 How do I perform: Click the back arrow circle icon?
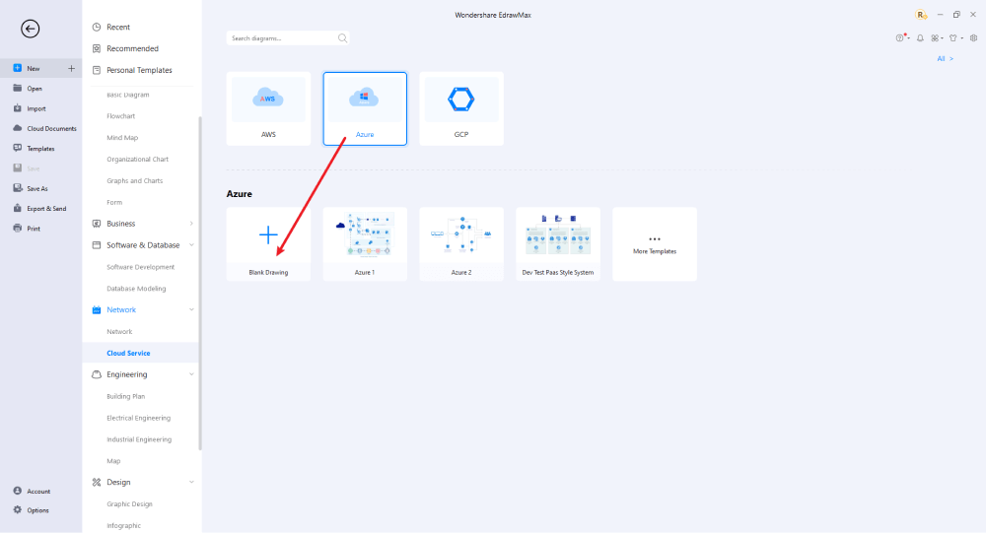click(30, 29)
